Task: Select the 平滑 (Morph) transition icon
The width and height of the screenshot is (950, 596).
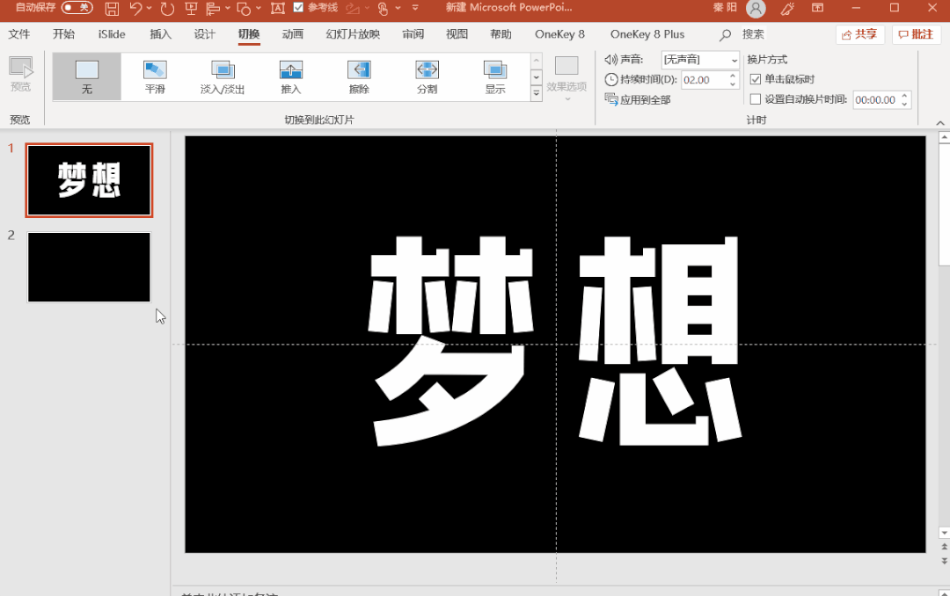Action: (x=155, y=77)
